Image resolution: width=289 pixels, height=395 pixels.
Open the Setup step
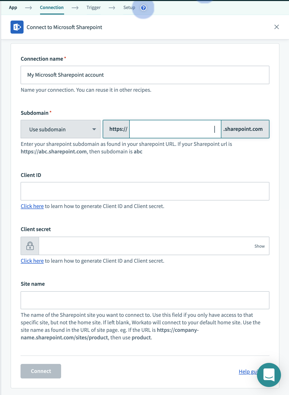[x=129, y=8]
